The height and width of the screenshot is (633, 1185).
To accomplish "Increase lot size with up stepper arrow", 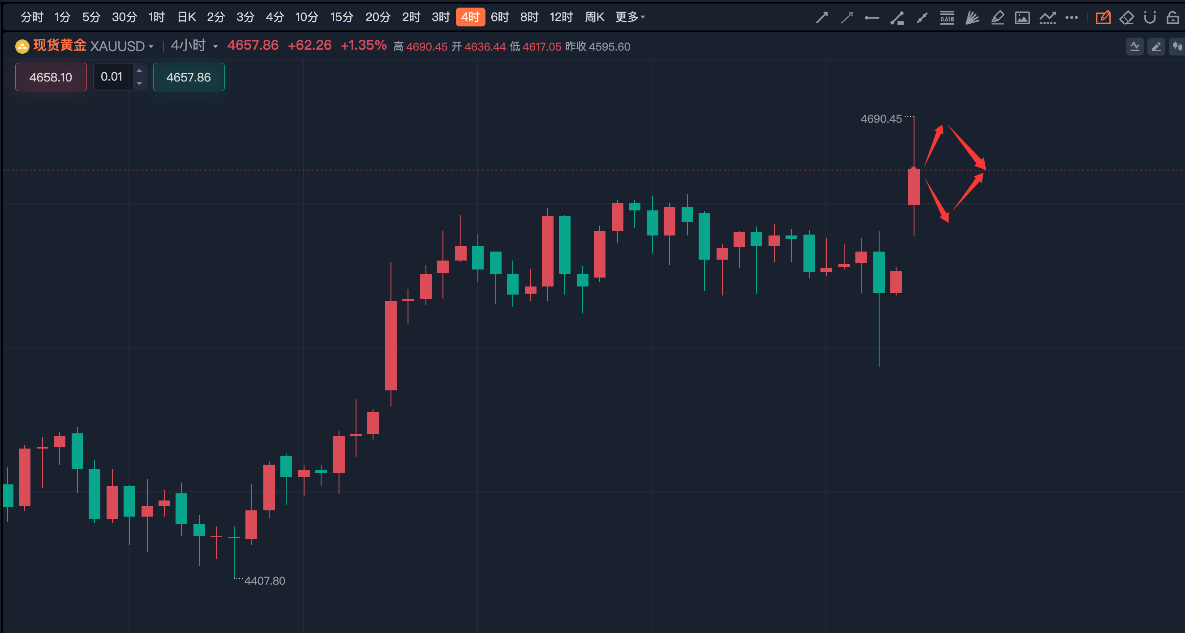I will click(x=139, y=71).
